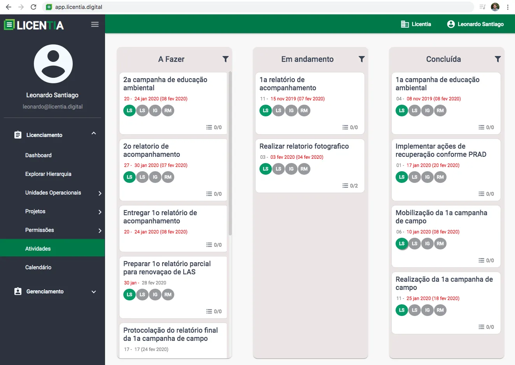The image size is (515, 365).
Task: Open card Entregar 1o relatório de acompanhamento
Action: tap(173, 228)
